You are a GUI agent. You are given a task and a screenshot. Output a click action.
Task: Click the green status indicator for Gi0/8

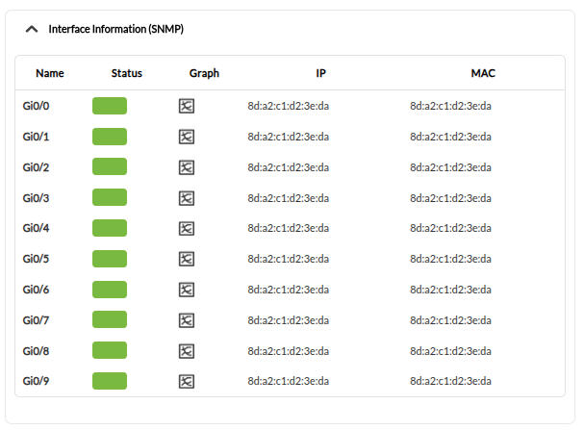[110, 350]
